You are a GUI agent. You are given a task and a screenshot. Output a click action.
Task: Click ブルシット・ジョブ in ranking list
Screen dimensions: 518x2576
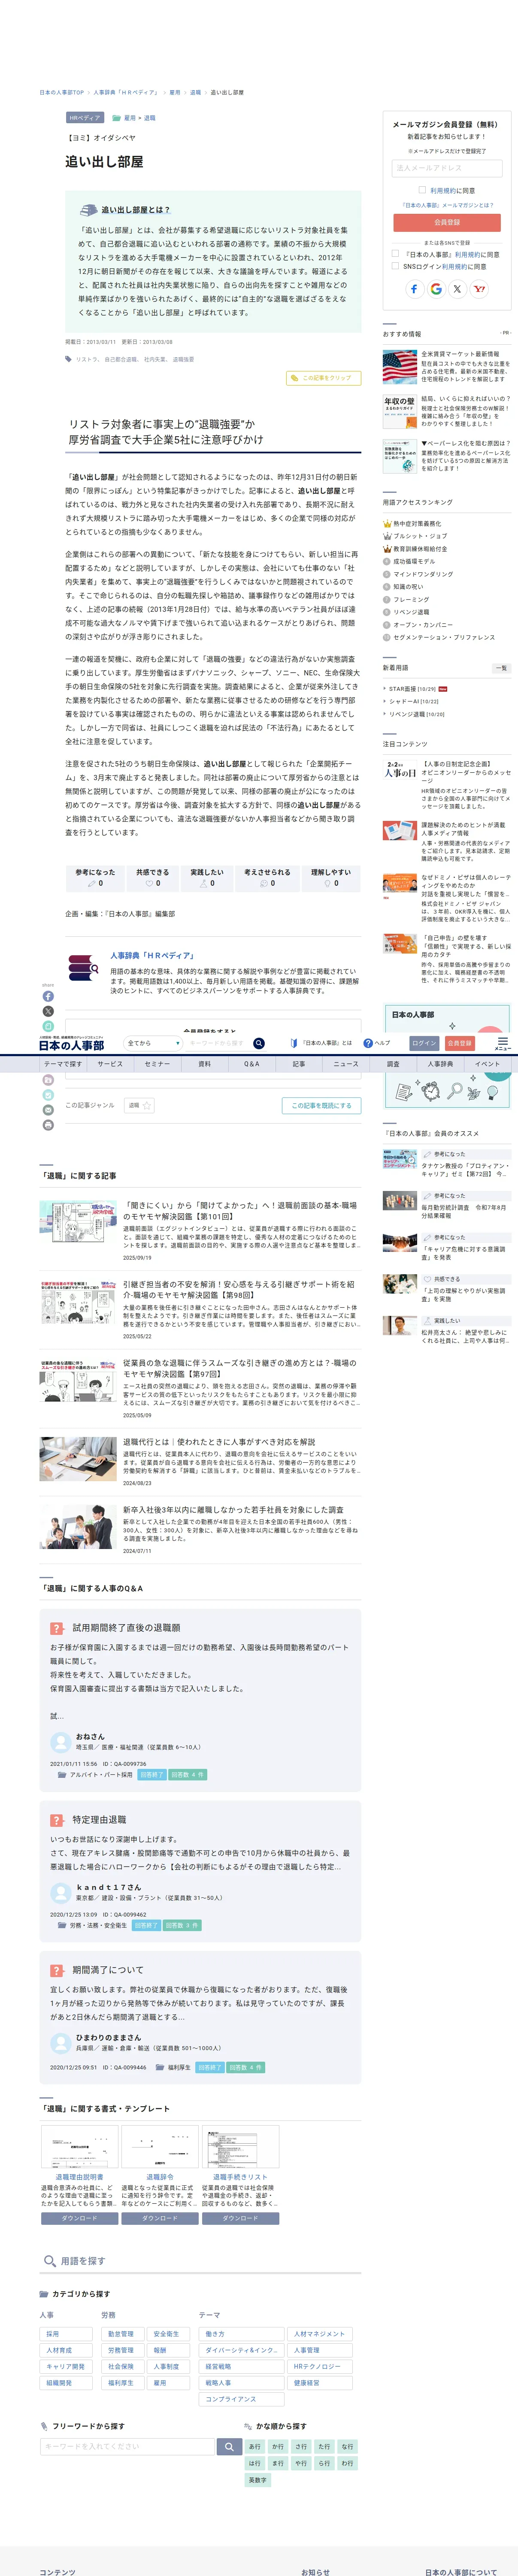pos(420,536)
